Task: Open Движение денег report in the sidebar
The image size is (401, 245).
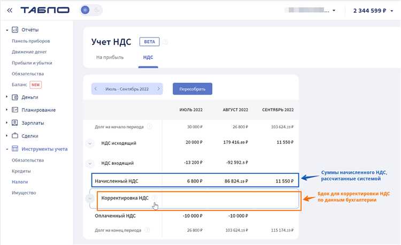Action: [29, 52]
